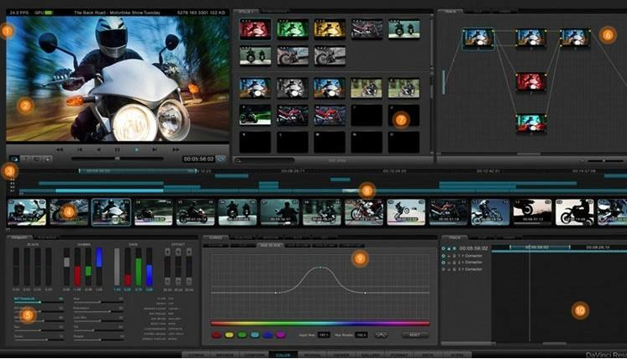Toggle the loop icon beside viewer timecode
Viewport: 627px width, 359px height.
(x=221, y=159)
